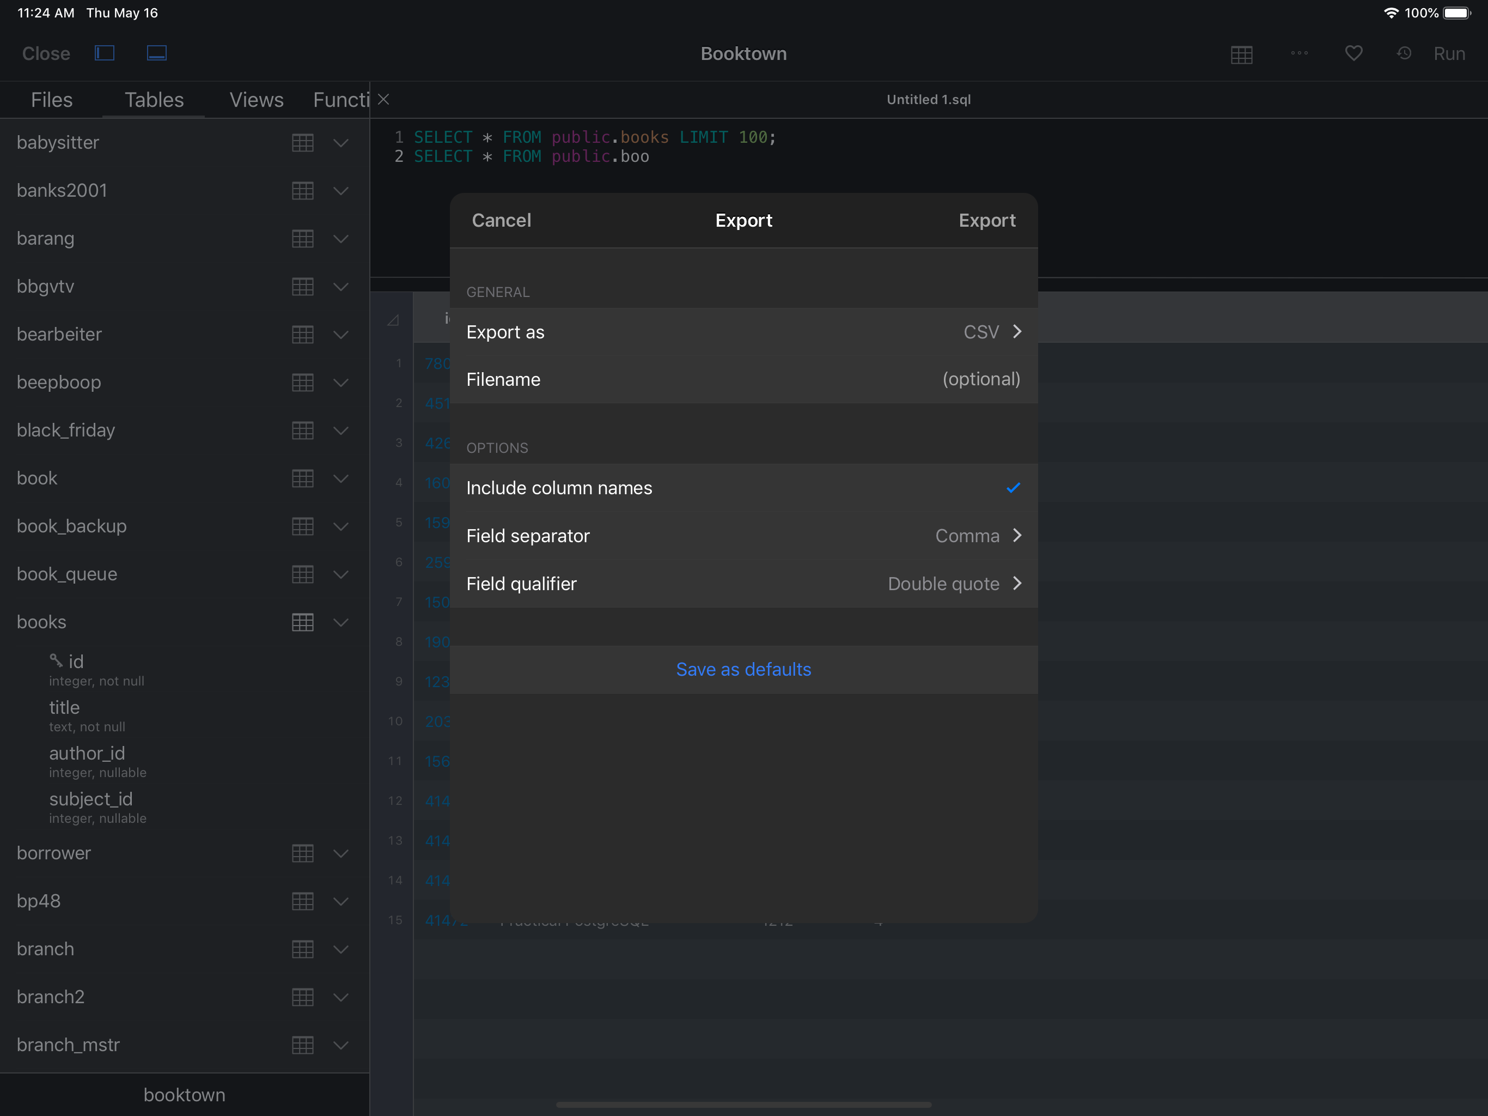The image size is (1488, 1116).
Task: Close the Booktown connection
Action: point(46,53)
